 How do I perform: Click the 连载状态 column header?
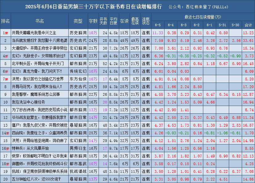click(146, 21)
